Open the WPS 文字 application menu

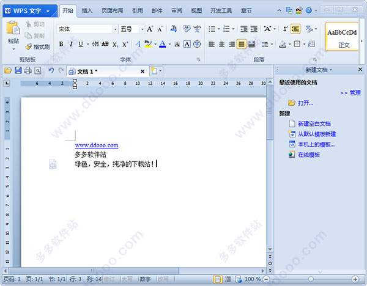30,11
